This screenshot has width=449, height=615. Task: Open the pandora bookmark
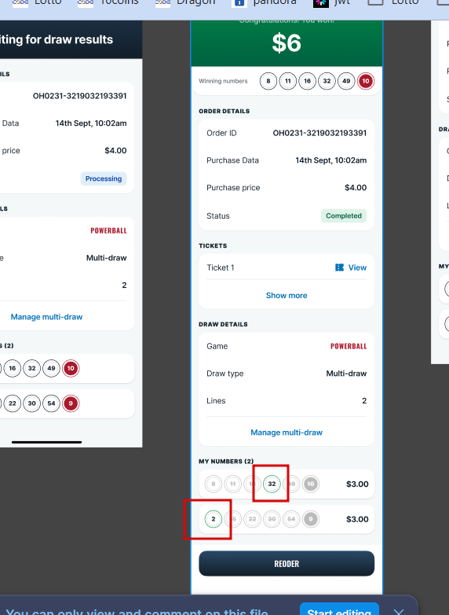265,3
